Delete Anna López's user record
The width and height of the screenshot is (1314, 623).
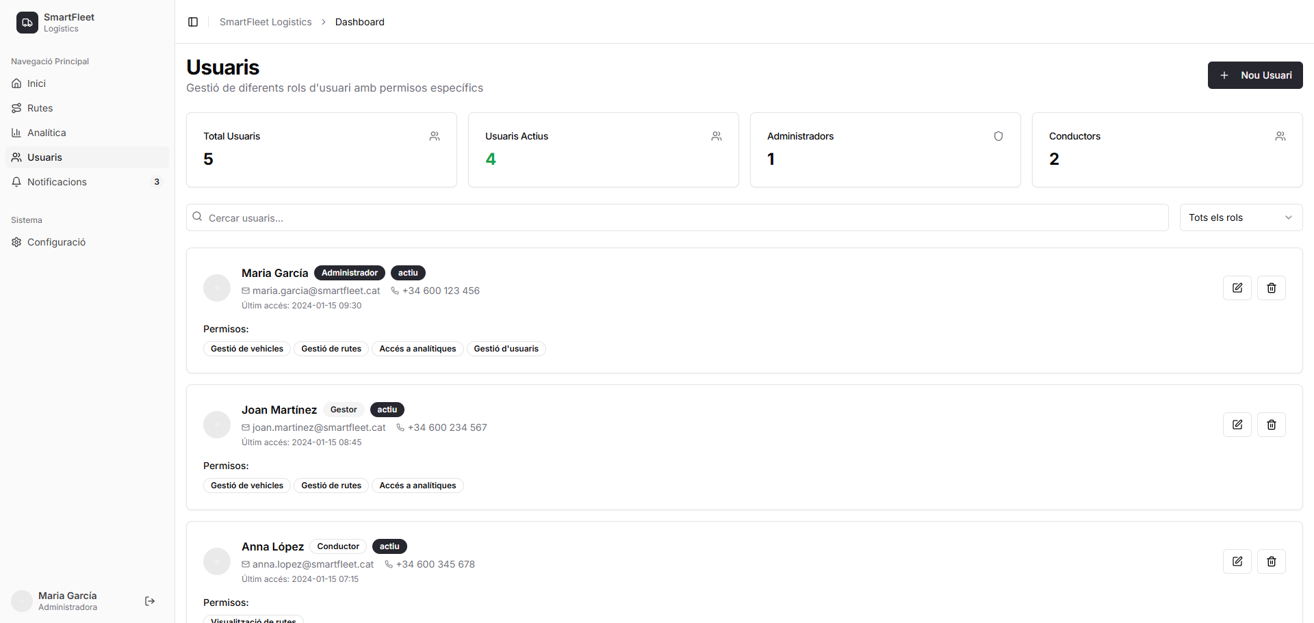pos(1272,561)
